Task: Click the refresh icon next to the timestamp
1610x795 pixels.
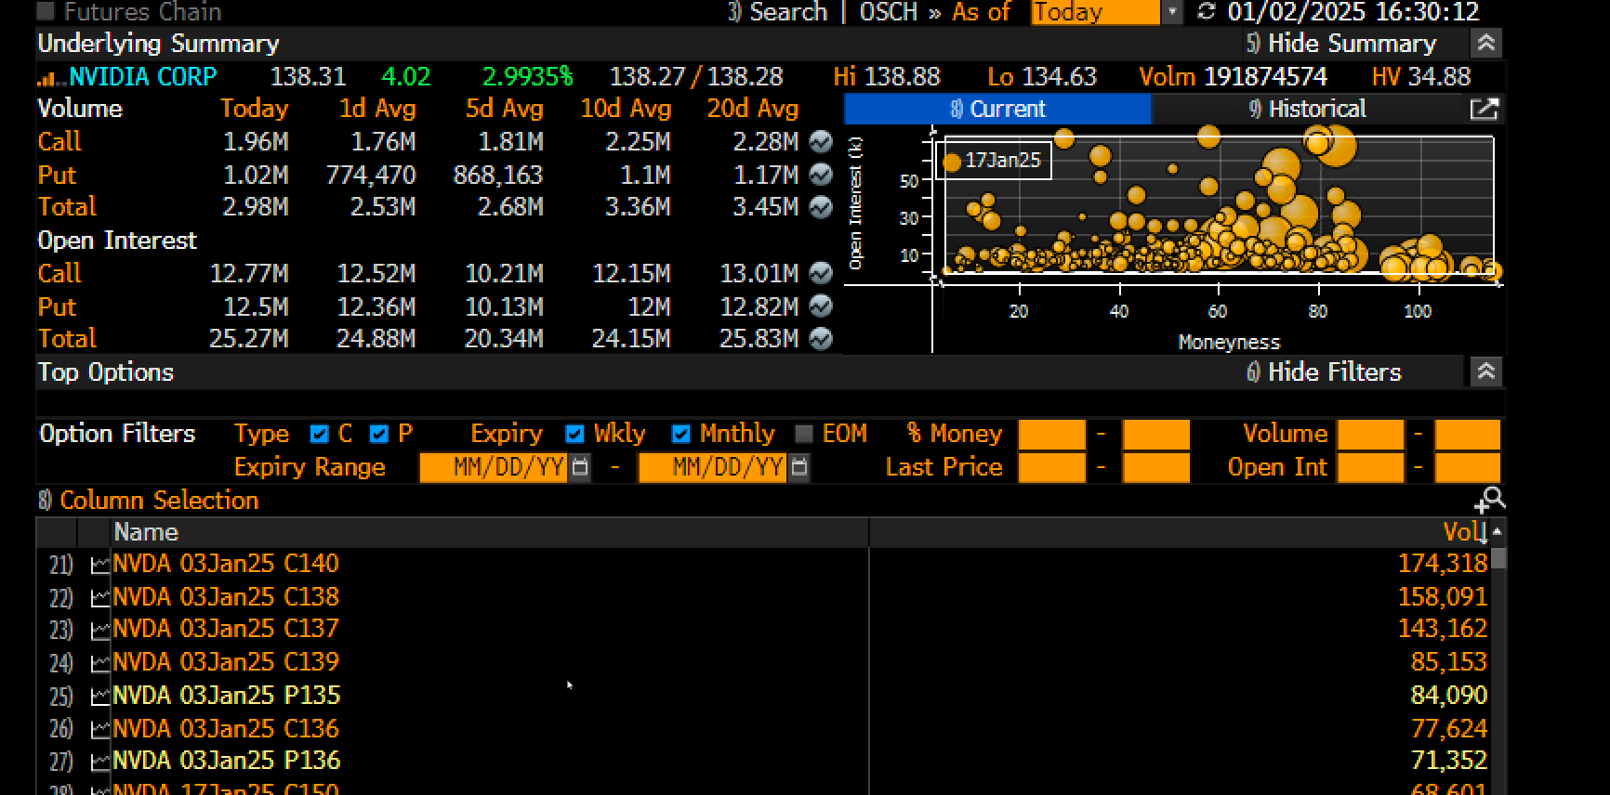Action: point(1206,11)
